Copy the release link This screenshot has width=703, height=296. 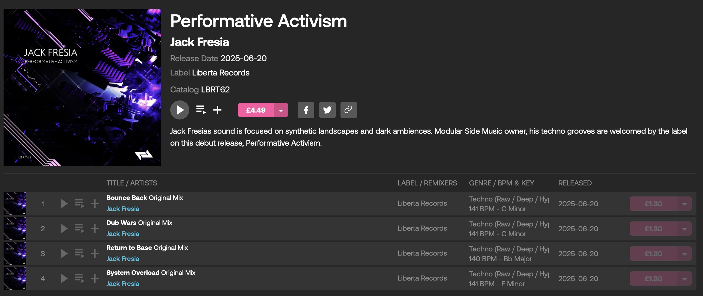coord(349,110)
